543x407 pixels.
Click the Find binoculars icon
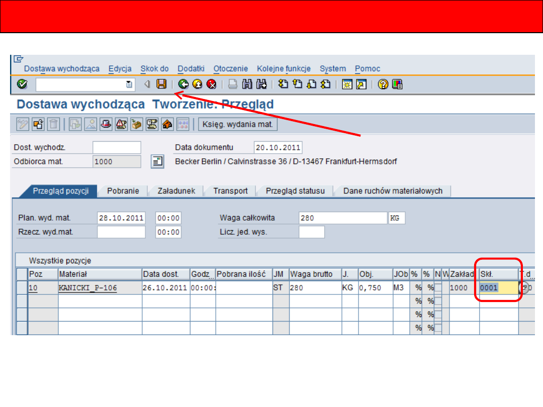(247, 84)
